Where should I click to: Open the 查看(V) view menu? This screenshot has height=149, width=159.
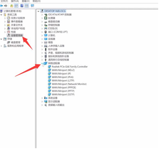[26, 1]
